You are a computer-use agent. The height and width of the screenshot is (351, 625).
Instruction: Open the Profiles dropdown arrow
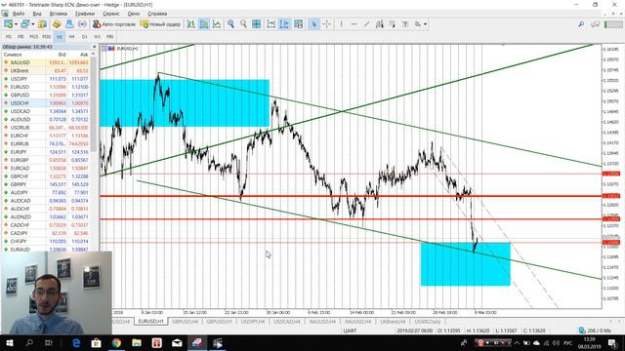pos(32,24)
